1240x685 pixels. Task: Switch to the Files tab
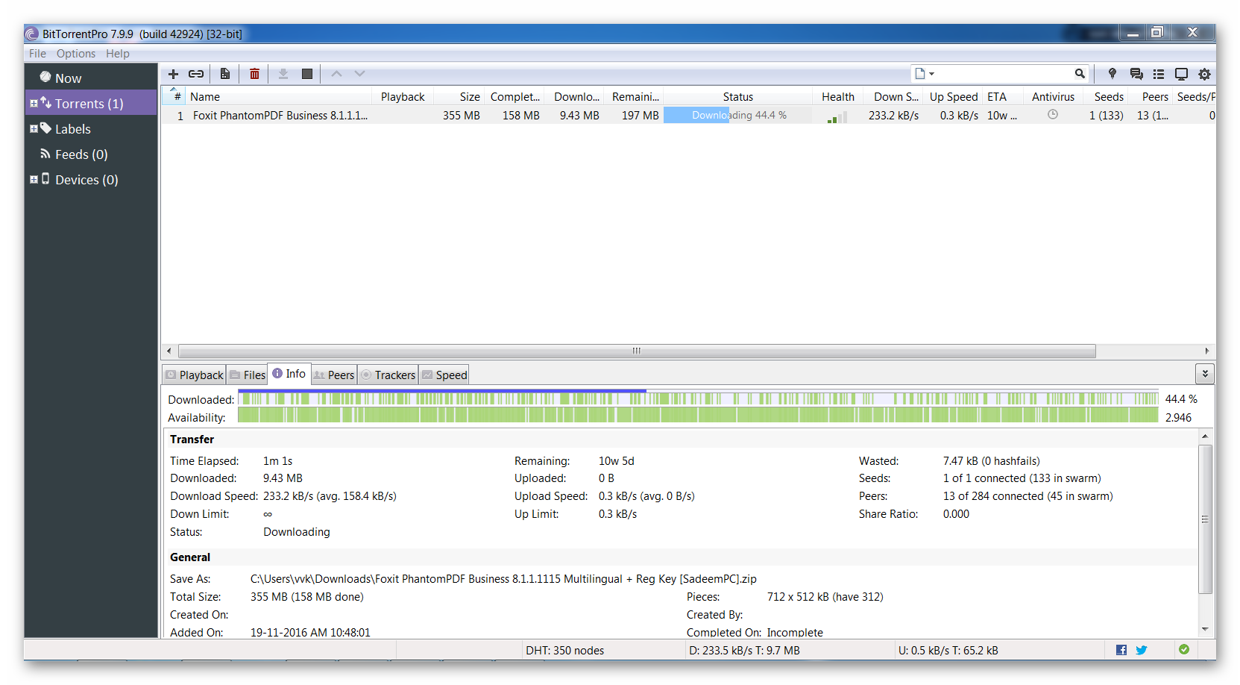tap(248, 375)
